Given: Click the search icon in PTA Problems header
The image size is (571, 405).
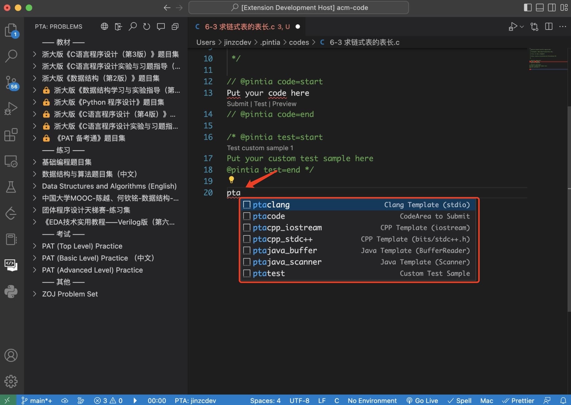Looking at the screenshot, I should click(133, 26).
